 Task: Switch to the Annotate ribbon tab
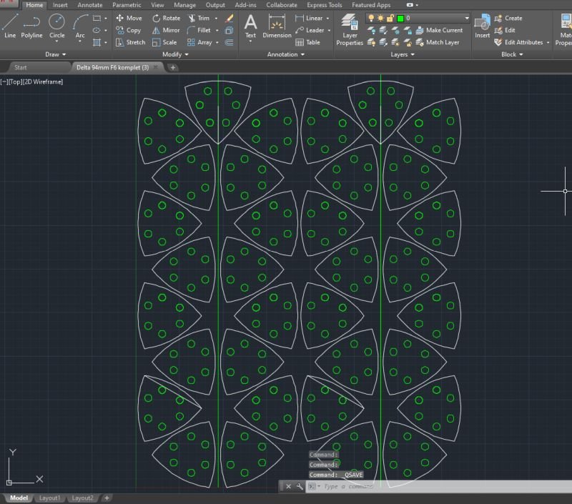pyautogui.click(x=90, y=5)
